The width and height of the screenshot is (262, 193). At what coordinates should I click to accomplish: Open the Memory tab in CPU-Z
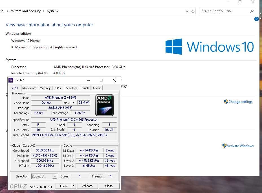[45, 88]
